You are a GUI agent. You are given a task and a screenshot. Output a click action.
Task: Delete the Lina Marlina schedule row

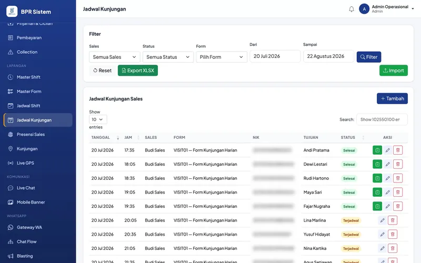tap(393, 220)
